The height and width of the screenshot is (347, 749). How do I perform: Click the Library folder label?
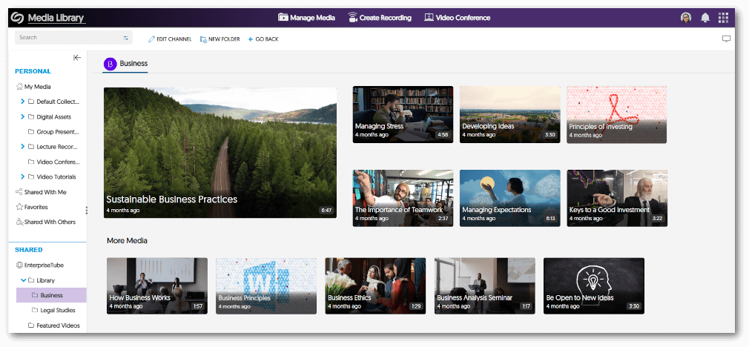click(45, 280)
